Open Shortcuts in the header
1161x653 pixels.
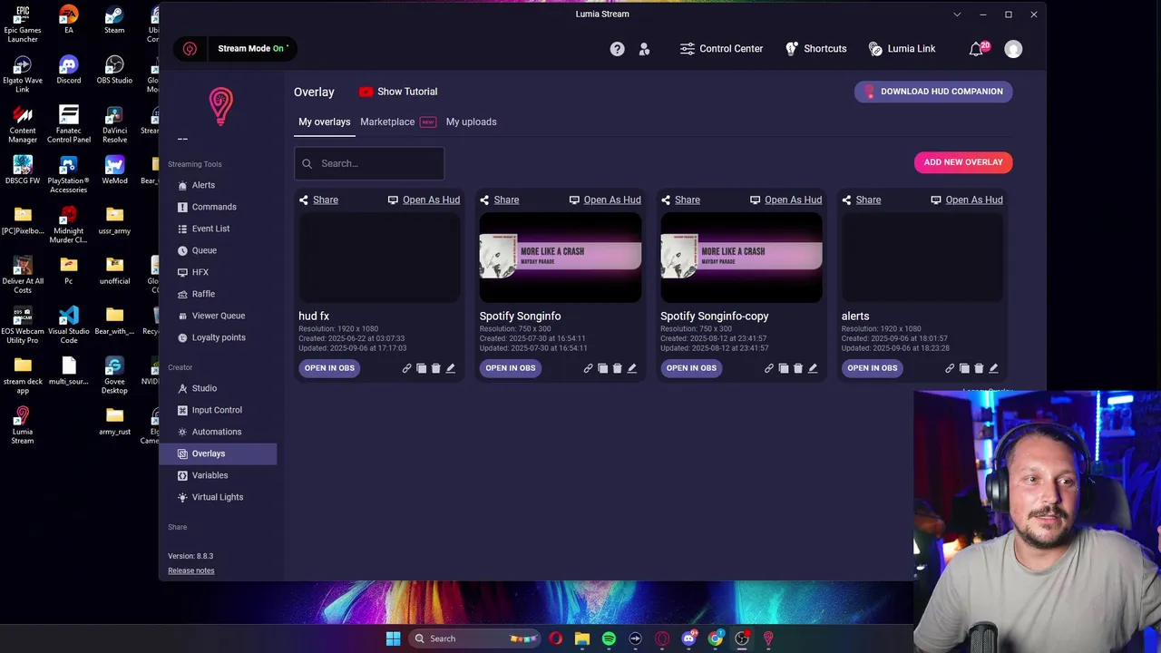point(815,49)
